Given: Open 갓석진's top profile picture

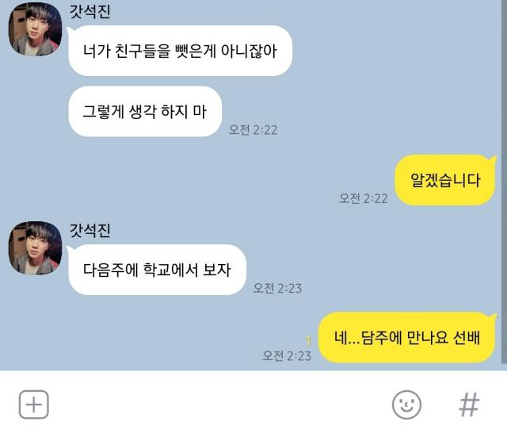Looking at the screenshot, I should point(35,29).
